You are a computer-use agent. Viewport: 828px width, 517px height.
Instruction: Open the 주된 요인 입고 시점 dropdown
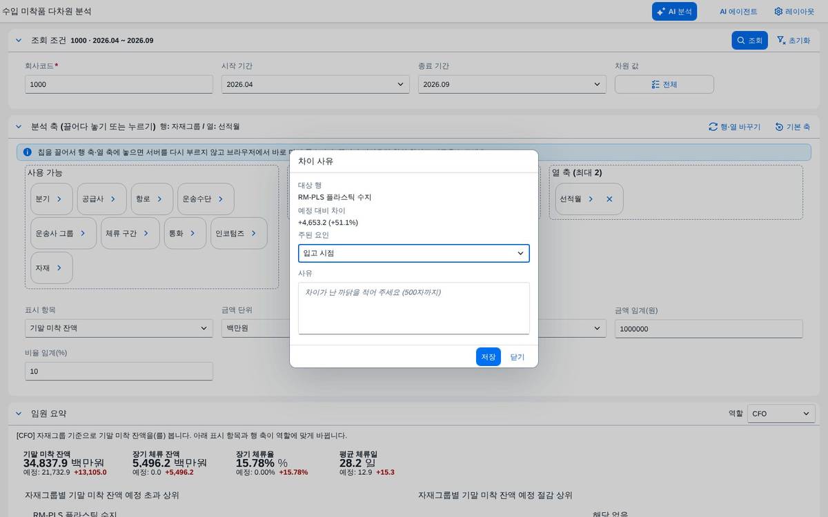(x=414, y=253)
